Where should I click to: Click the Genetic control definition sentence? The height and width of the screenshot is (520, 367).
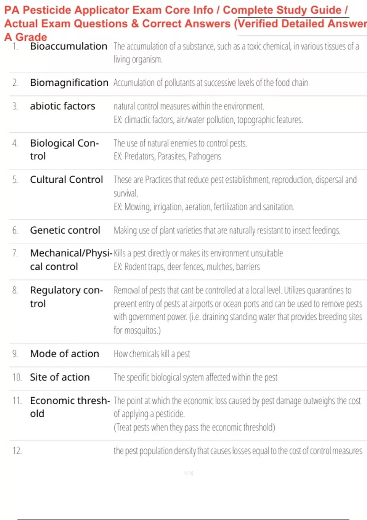(x=227, y=230)
